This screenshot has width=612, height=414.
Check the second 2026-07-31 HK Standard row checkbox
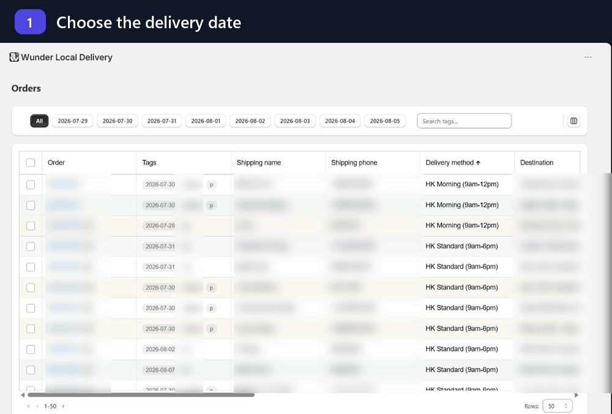click(x=31, y=267)
